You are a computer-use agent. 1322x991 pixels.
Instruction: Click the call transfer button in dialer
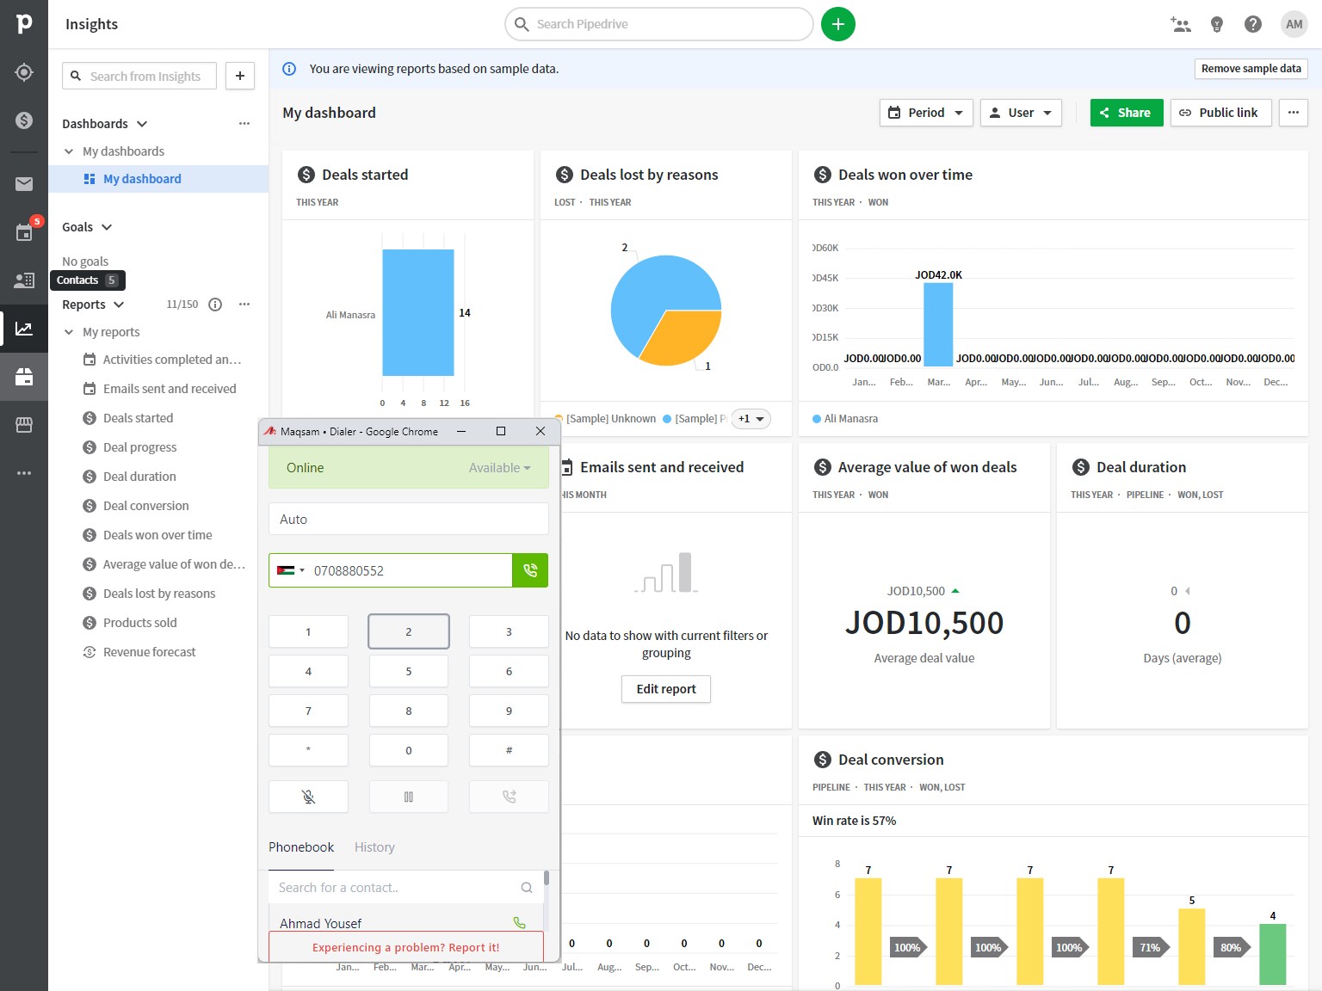[509, 797]
